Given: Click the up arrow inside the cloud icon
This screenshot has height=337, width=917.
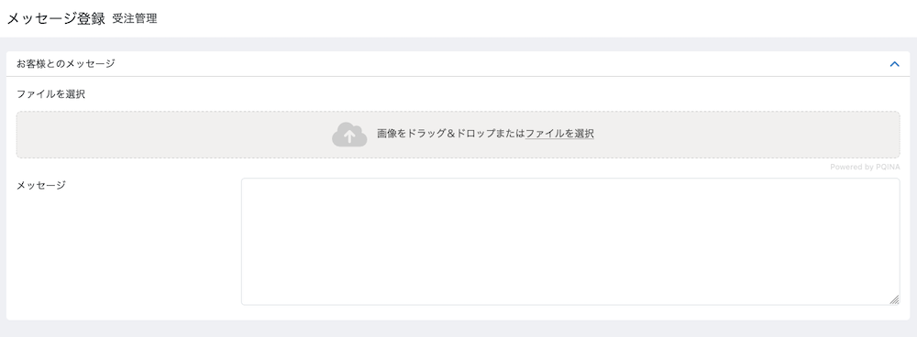Looking at the screenshot, I should point(349,136).
